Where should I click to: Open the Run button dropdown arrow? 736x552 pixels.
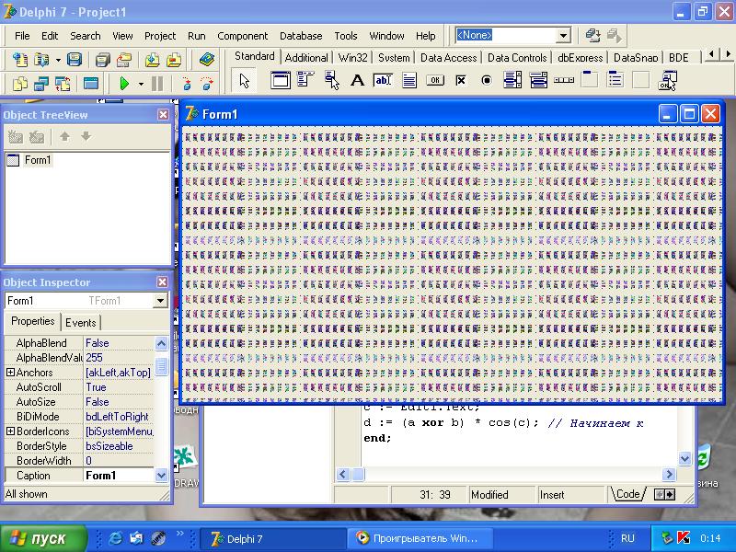[141, 84]
